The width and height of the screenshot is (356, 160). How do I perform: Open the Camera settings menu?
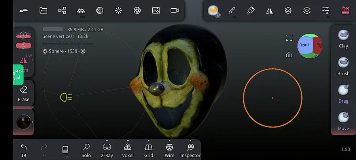point(175,10)
